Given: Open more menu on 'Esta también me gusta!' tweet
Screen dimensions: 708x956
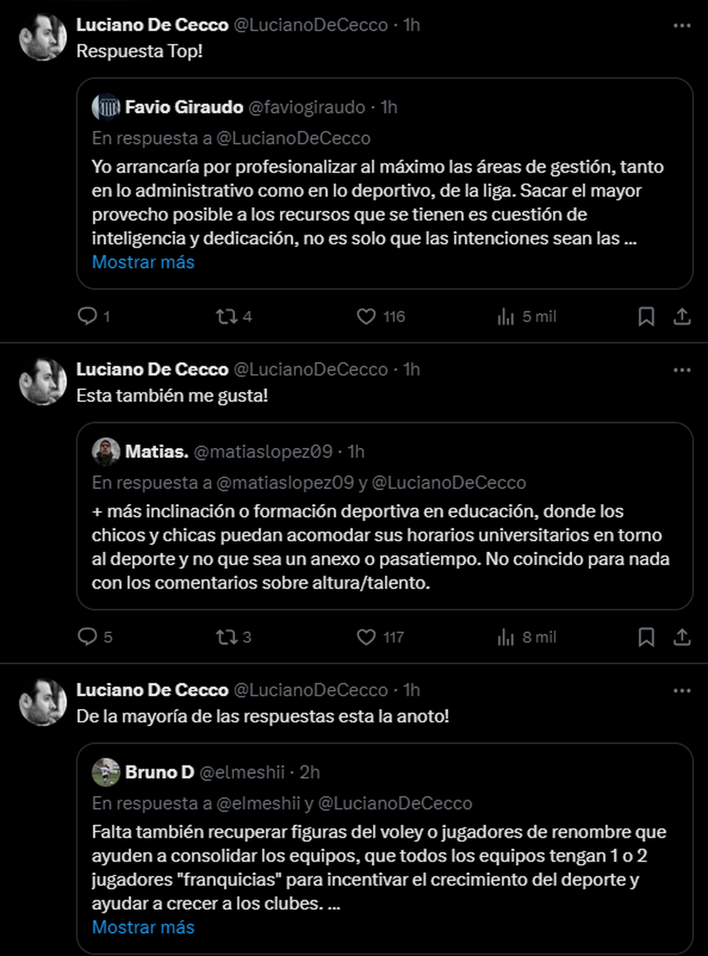Looking at the screenshot, I should pyautogui.click(x=681, y=370).
